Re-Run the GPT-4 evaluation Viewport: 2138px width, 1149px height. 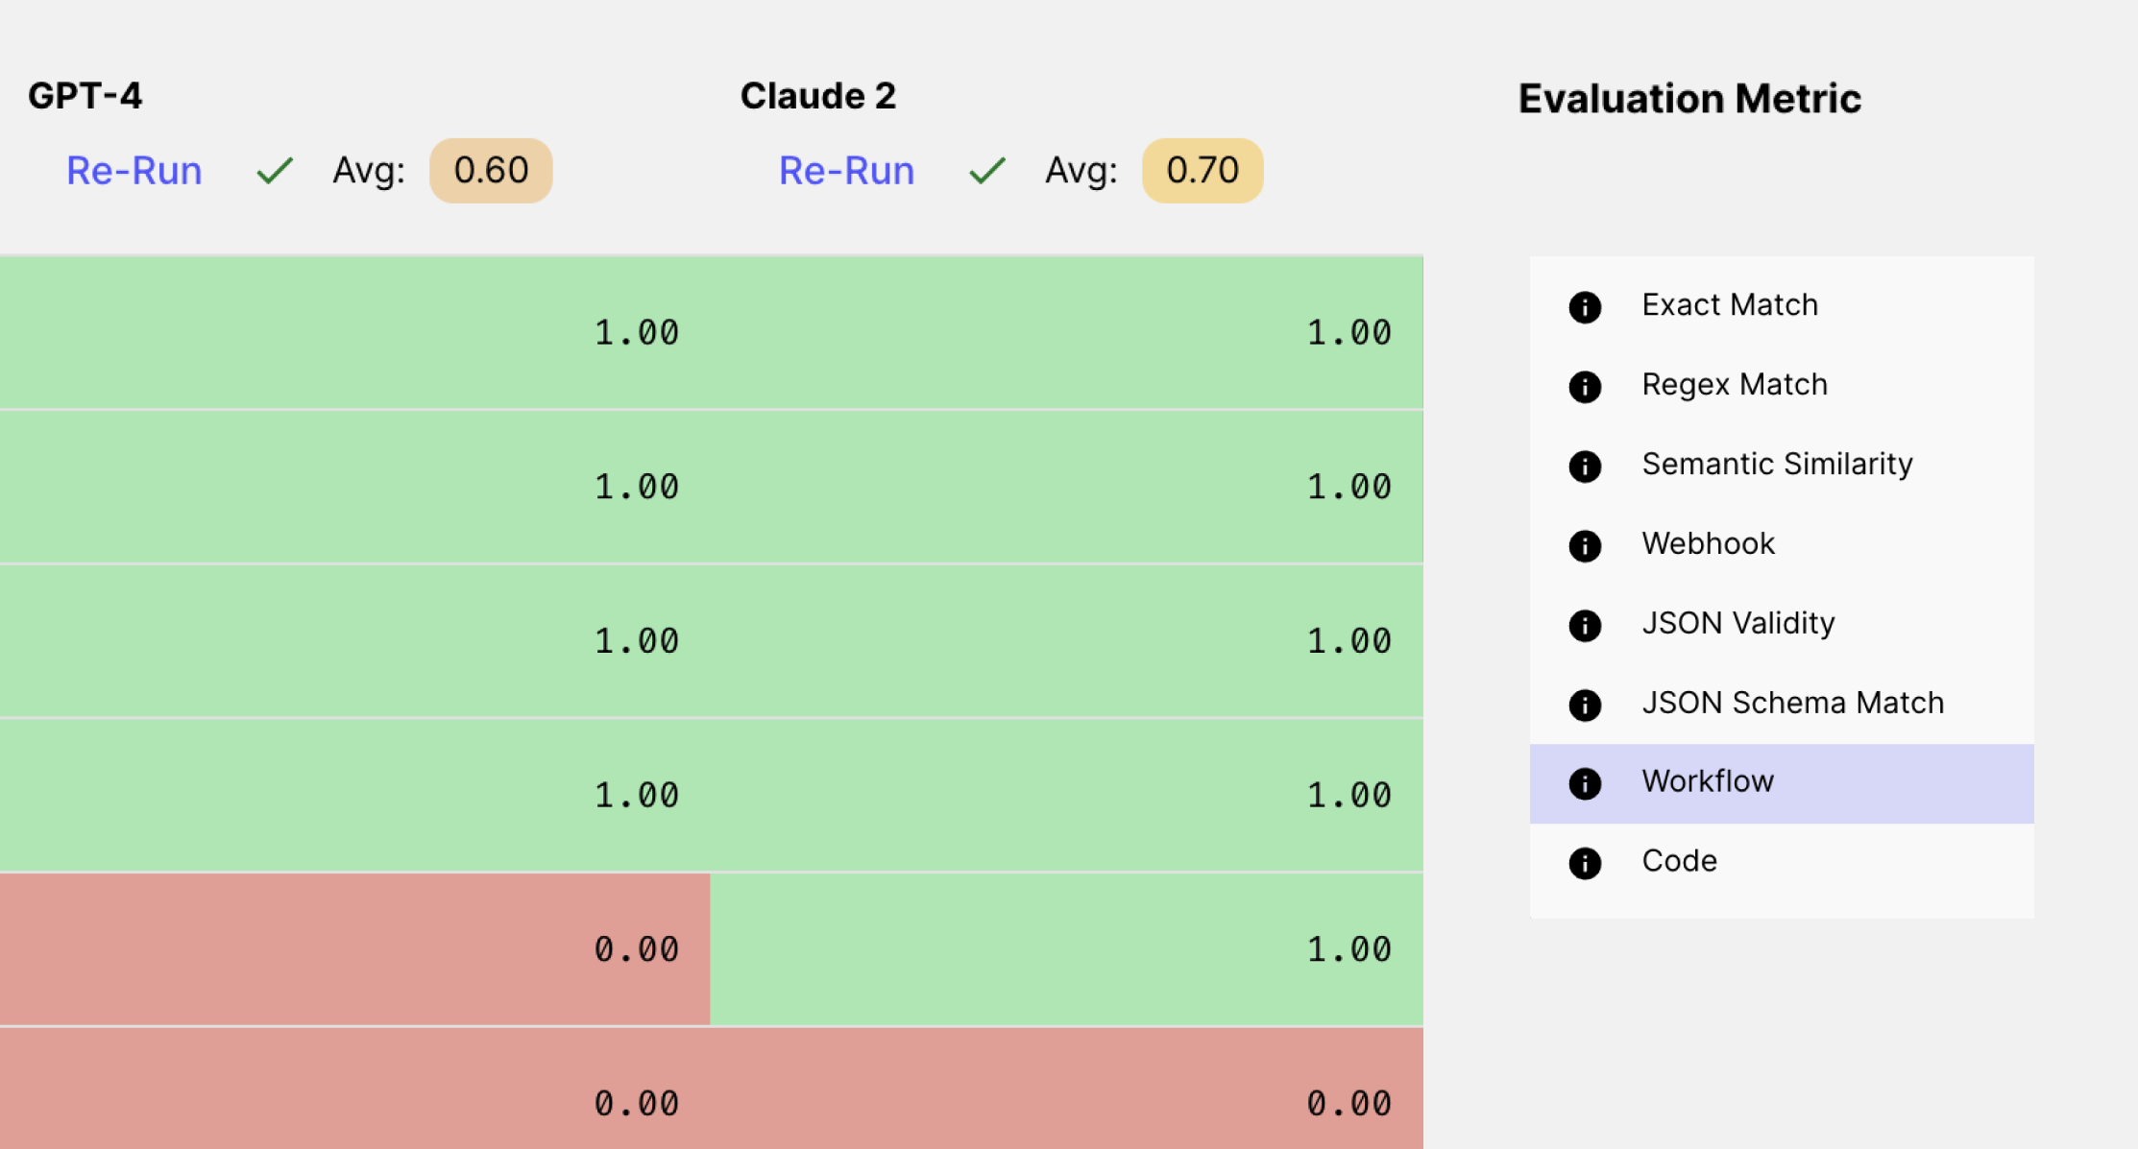pyautogui.click(x=134, y=171)
